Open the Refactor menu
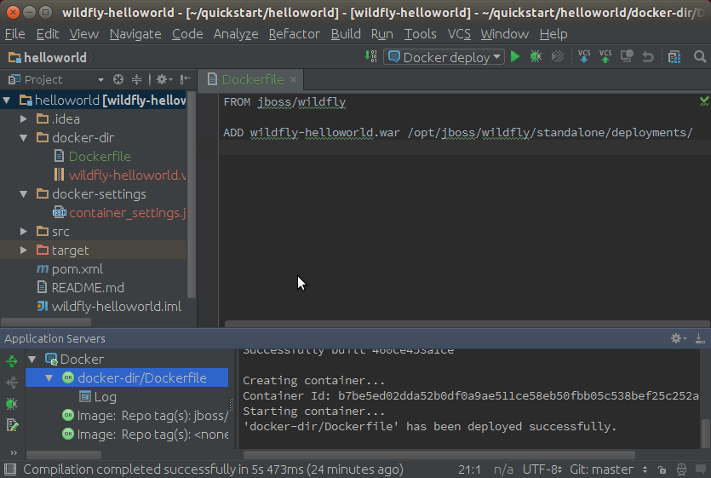The height and width of the screenshot is (478, 711). (x=294, y=34)
